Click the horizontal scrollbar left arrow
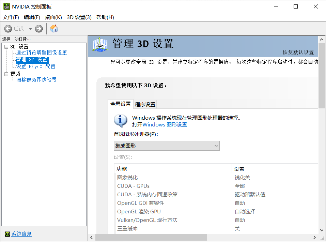Viewport: 326px width, 242px height. pos(92,238)
